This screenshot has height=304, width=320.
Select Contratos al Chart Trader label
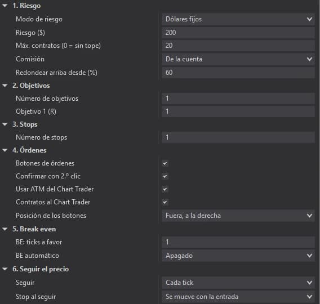(x=53, y=202)
